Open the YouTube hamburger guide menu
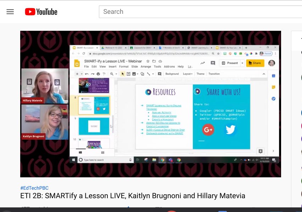This screenshot has width=302, height=212. pyautogui.click(x=10, y=12)
